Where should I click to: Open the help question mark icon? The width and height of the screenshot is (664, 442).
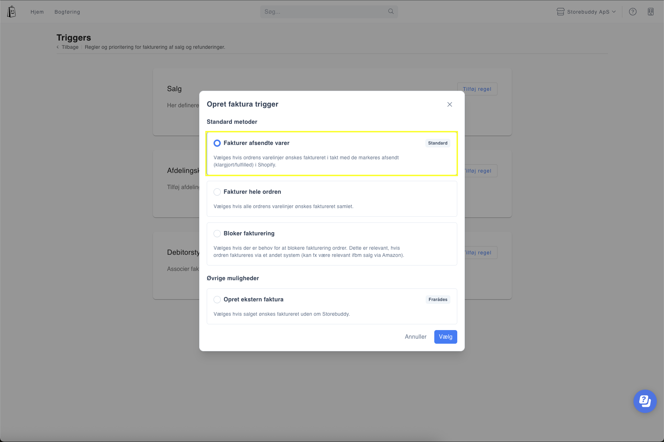[x=633, y=12]
